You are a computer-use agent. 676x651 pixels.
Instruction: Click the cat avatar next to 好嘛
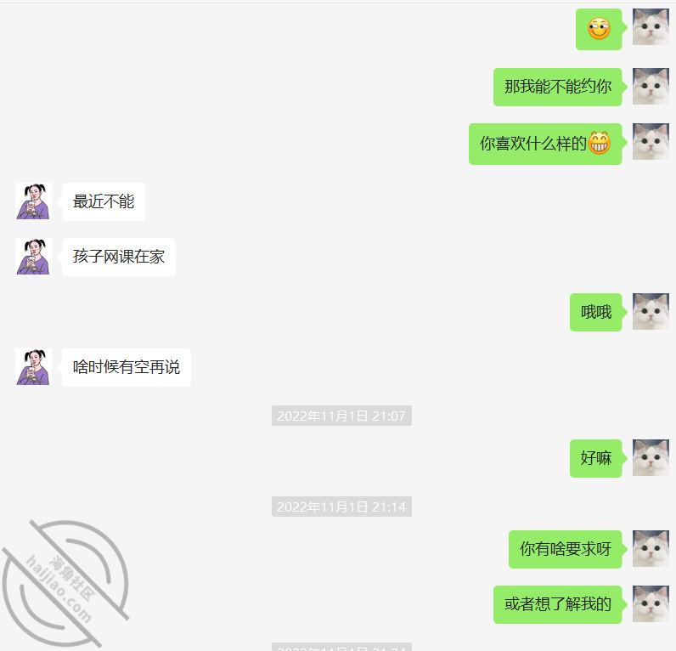651,458
